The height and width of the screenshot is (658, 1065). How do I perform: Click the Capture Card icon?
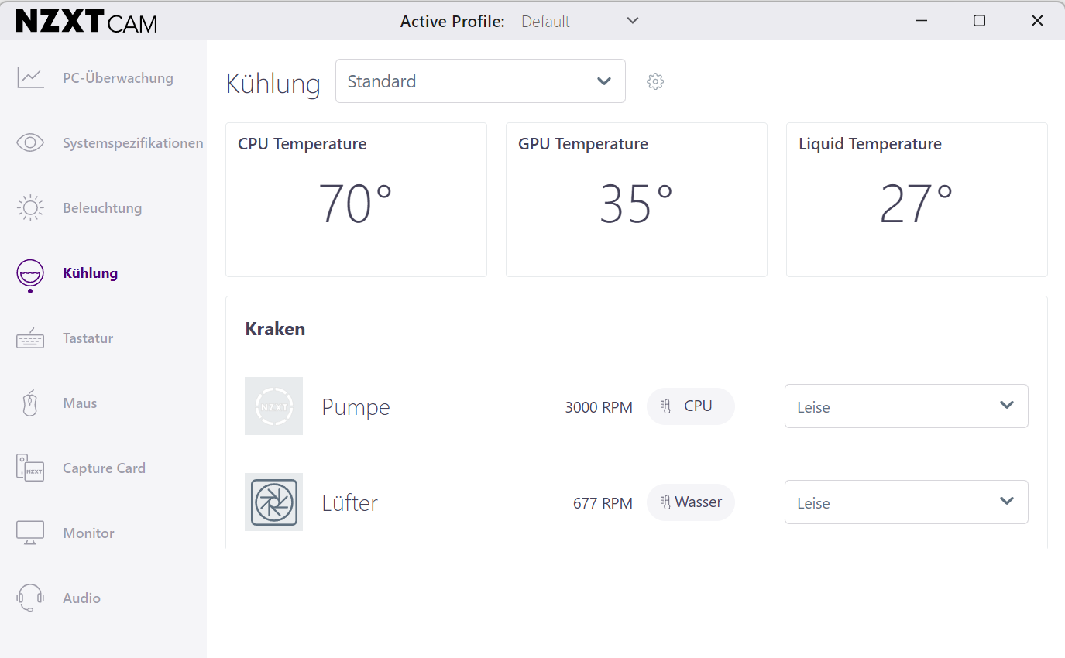[30, 468]
